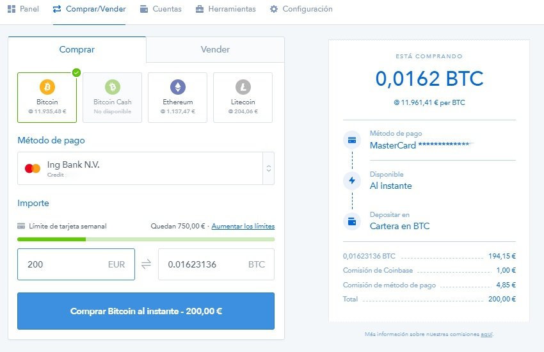Click the Comisión de Coinbase row
The width and height of the screenshot is (544, 352).
point(429,270)
